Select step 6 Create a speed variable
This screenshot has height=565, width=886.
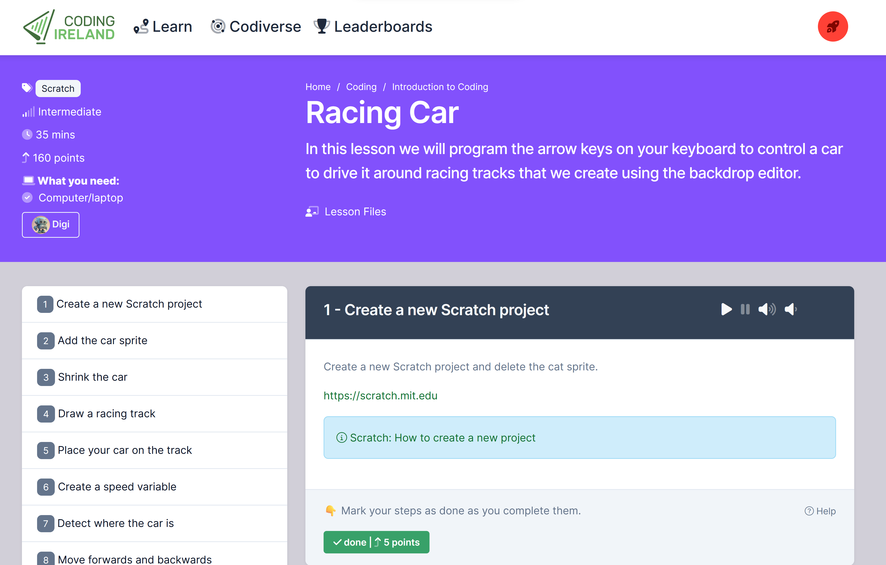[x=117, y=487]
